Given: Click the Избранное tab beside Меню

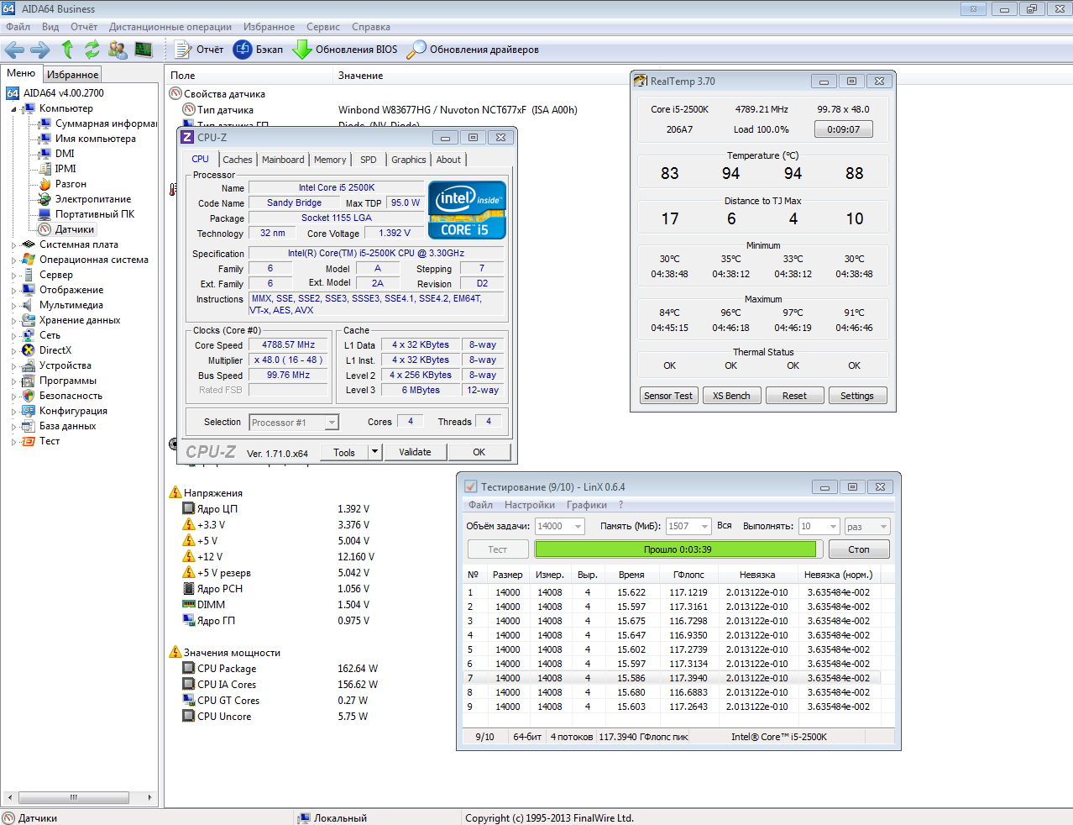Looking at the screenshot, I should click(x=72, y=75).
